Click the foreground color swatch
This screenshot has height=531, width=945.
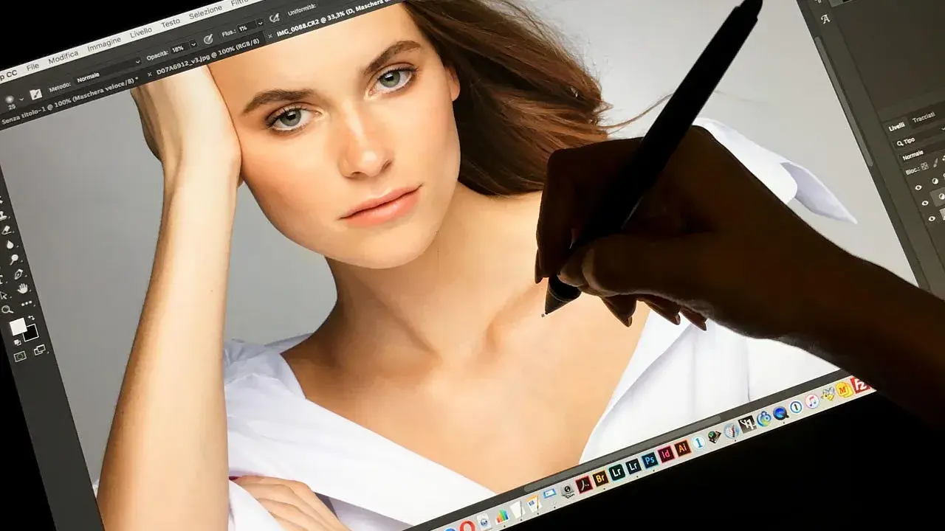(18, 327)
